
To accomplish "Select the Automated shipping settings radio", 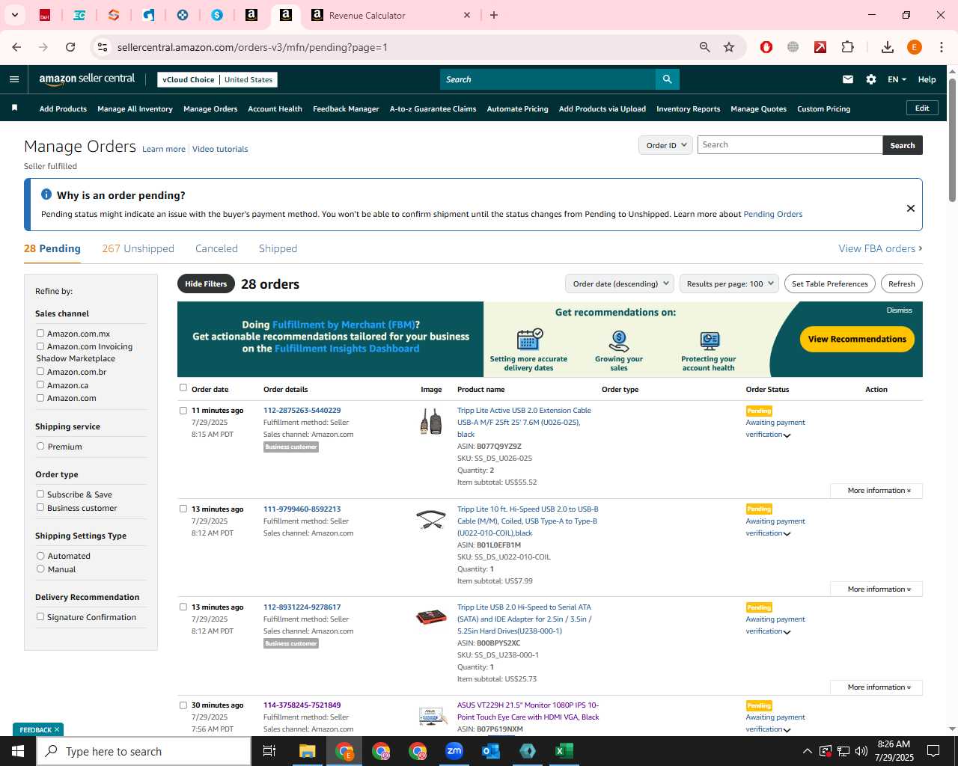I will point(40,556).
